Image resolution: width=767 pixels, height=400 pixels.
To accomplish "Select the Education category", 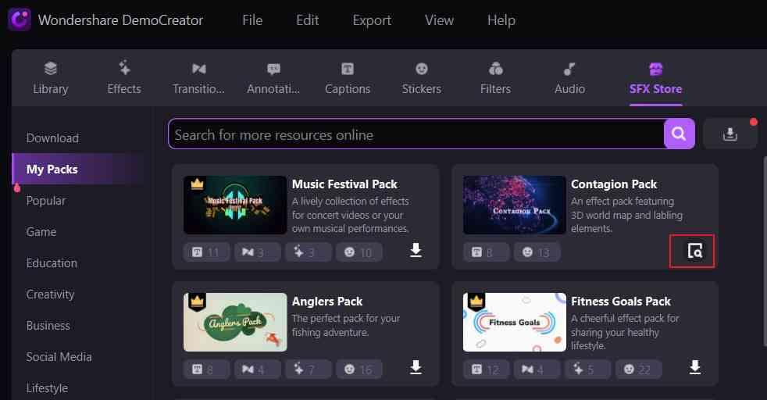I will coord(52,263).
